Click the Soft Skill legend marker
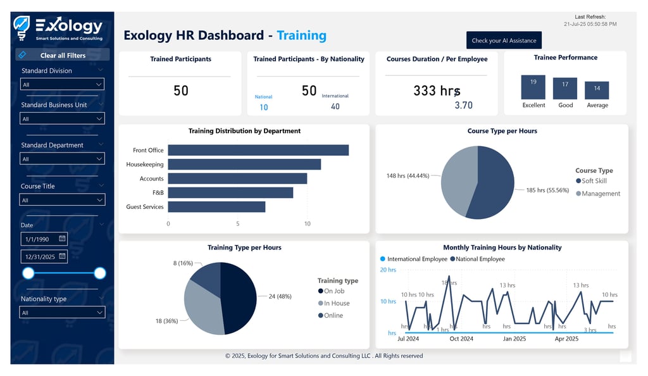The height and width of the screenshot is (376, 648). pos(577,180)
